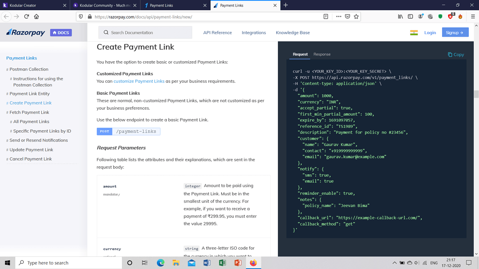Open the Firefox hamburger menu

(x=473, y=17)
